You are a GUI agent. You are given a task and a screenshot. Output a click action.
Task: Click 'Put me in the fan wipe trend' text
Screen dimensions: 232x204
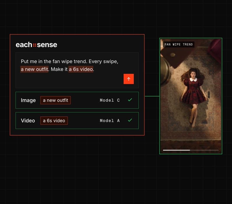[53, 62]
